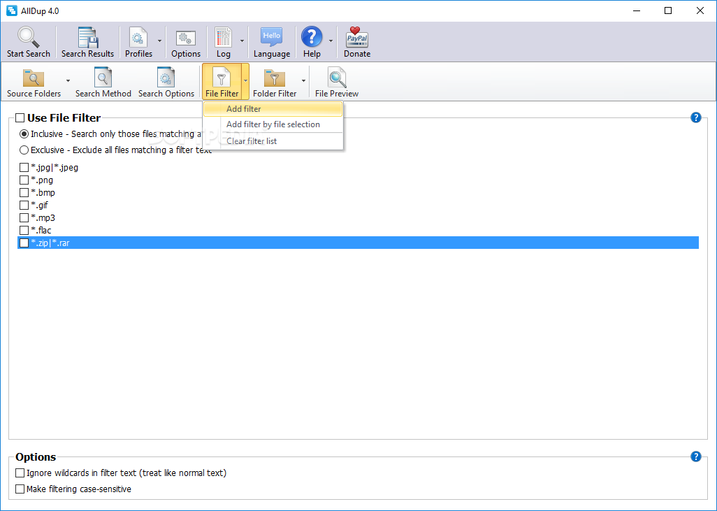Open the File Preview icon

(337, 78)
